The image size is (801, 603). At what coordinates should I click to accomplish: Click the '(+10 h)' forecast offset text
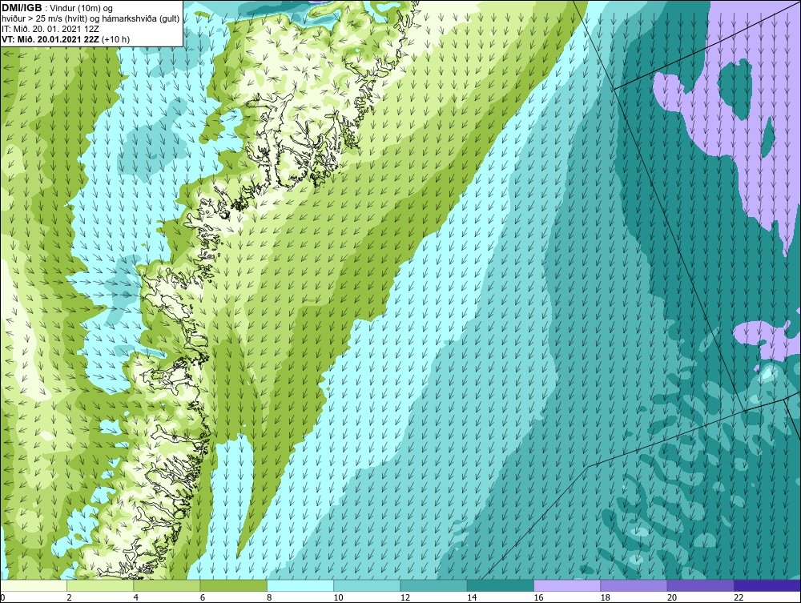(115, 39)
